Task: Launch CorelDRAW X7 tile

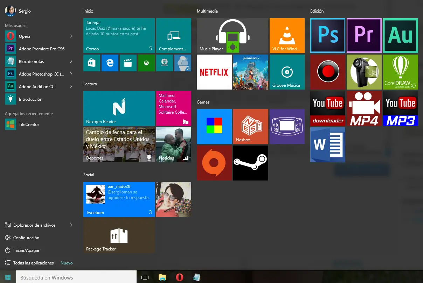Action: pyautogui.click(x=401, y=72)
